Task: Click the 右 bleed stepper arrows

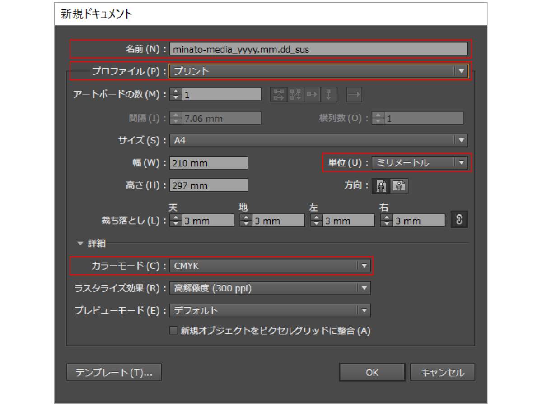Action: 387,221
